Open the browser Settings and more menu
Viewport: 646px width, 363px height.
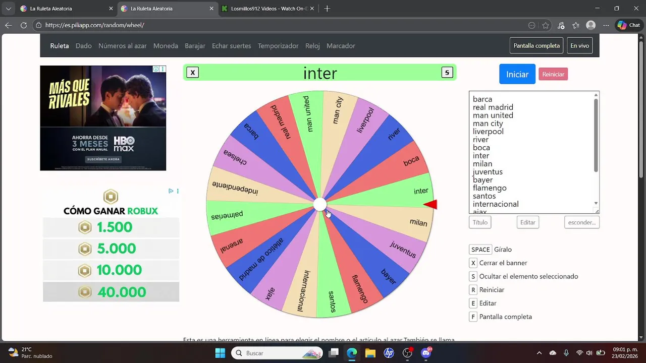[x=606, y=25]
